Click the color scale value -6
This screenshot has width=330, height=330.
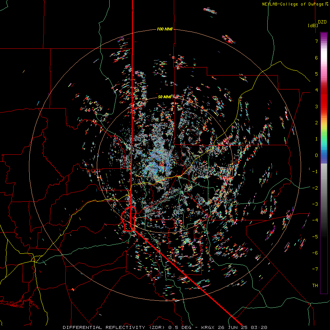(x=315, y=253)
